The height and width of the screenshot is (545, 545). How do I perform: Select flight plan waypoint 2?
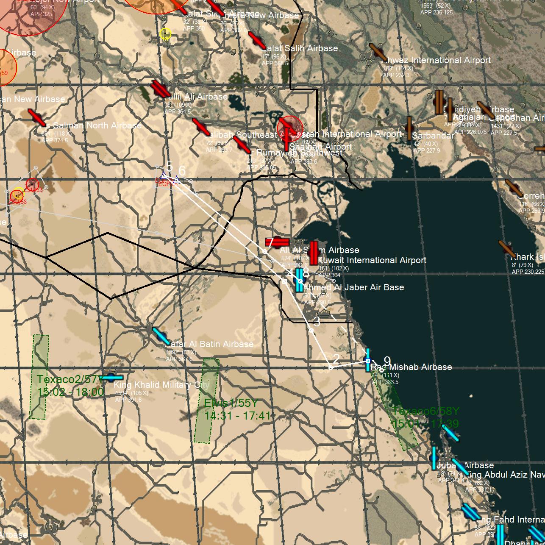(x=331, y=367)
